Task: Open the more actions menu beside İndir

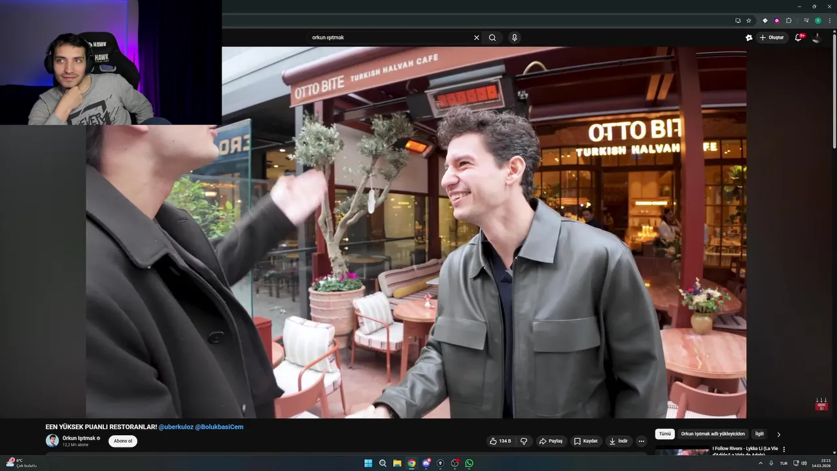Action: coord(641,441)
